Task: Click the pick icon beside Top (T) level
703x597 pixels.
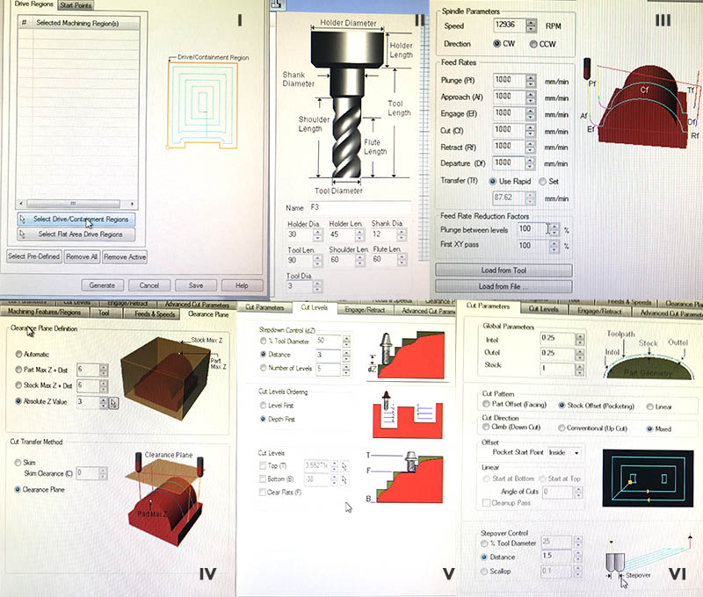Action: point(344,466)
